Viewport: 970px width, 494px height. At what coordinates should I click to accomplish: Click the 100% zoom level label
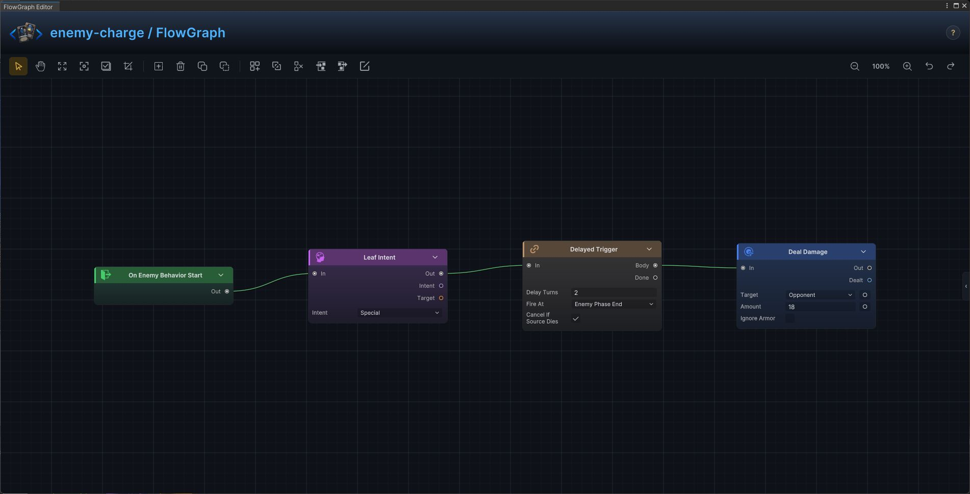(881, 66)
